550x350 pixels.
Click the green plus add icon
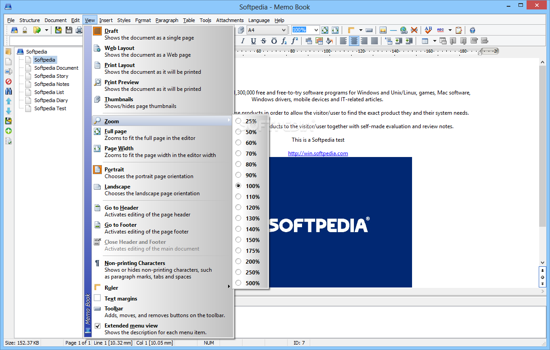[8, 131]
